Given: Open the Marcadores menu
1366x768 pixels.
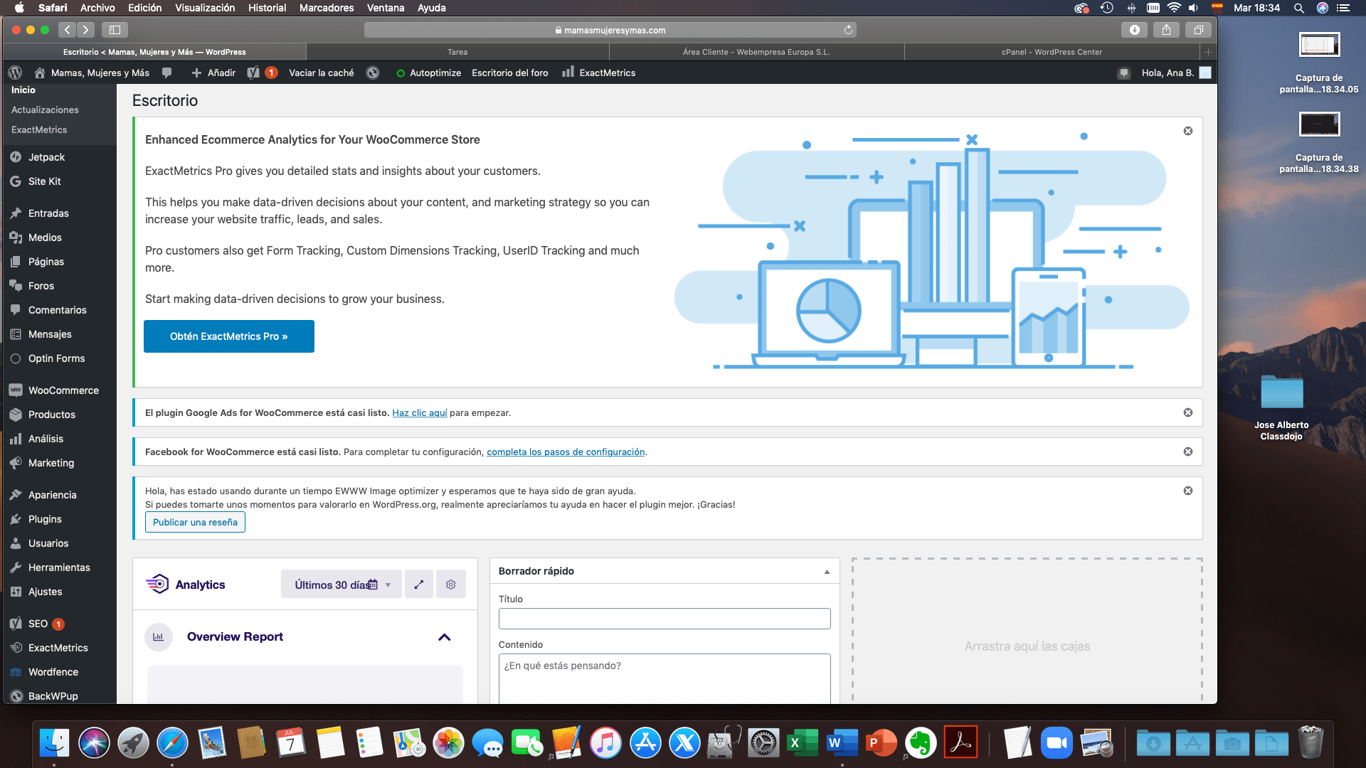Looking at the screenshot, I should pos(327,8).
